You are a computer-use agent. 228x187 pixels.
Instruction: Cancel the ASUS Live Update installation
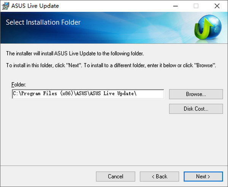[x=116, y=176]
